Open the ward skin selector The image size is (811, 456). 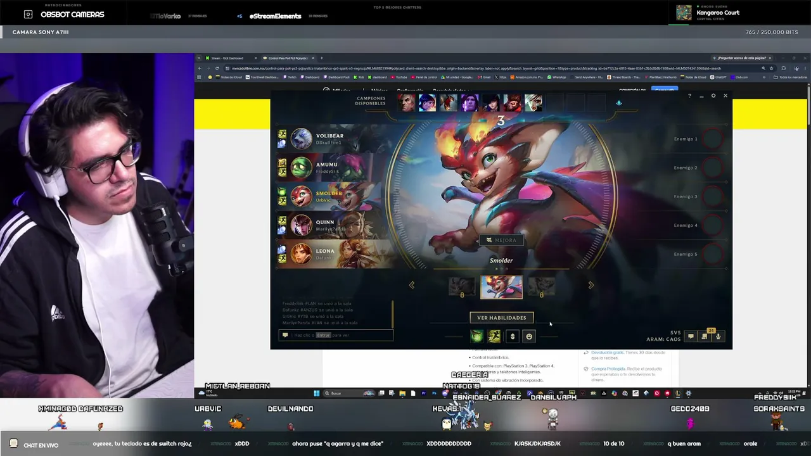(513, 336)
